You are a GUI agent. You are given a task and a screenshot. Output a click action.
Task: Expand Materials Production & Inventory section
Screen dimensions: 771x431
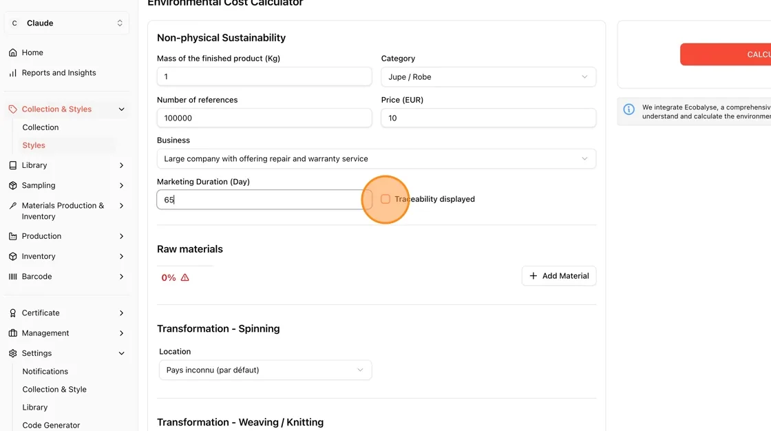tap(121, 206)
